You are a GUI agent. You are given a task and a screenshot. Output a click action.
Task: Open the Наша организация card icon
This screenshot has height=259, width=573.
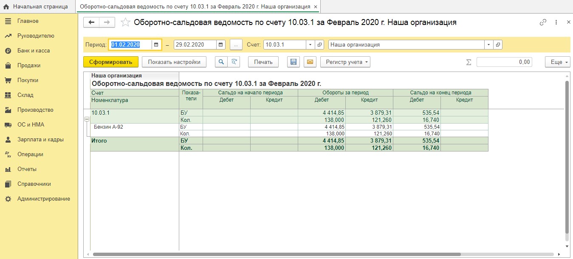(498, 44)
